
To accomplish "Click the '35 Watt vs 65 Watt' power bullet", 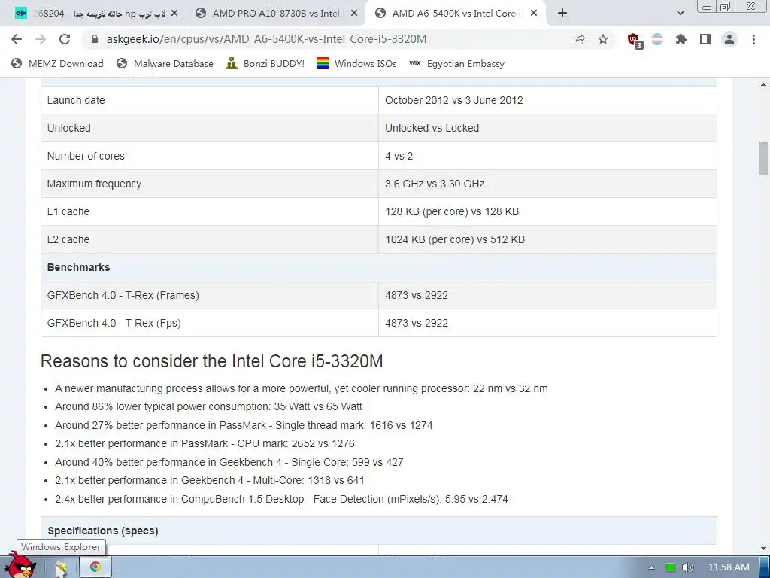I will pyautogui.click(x=209, y=407).
